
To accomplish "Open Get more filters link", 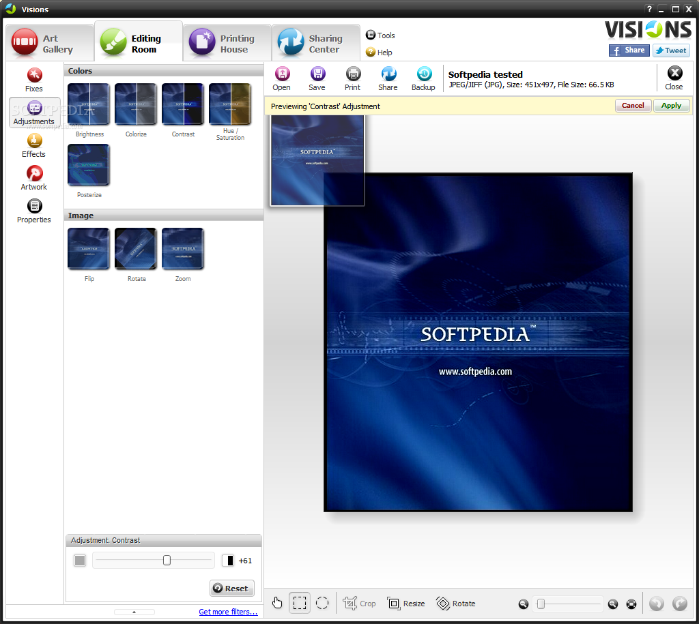I will pyautogui.click(x=228, y=612).
